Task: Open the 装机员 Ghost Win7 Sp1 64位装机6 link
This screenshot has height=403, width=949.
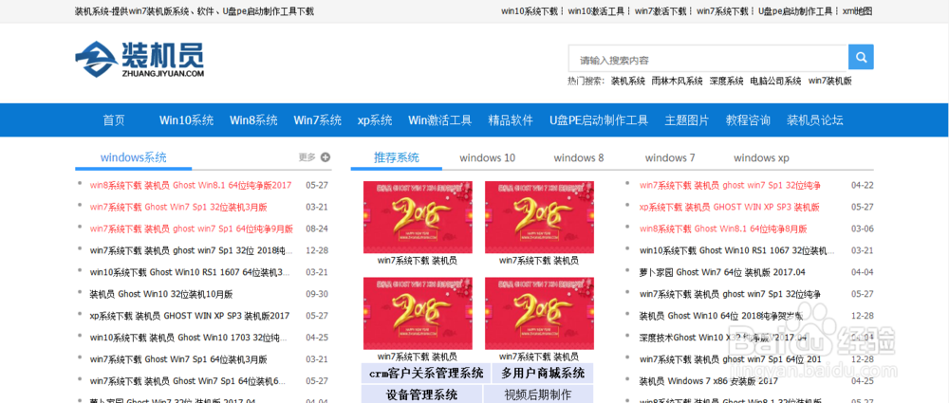Action: [188, 381]
